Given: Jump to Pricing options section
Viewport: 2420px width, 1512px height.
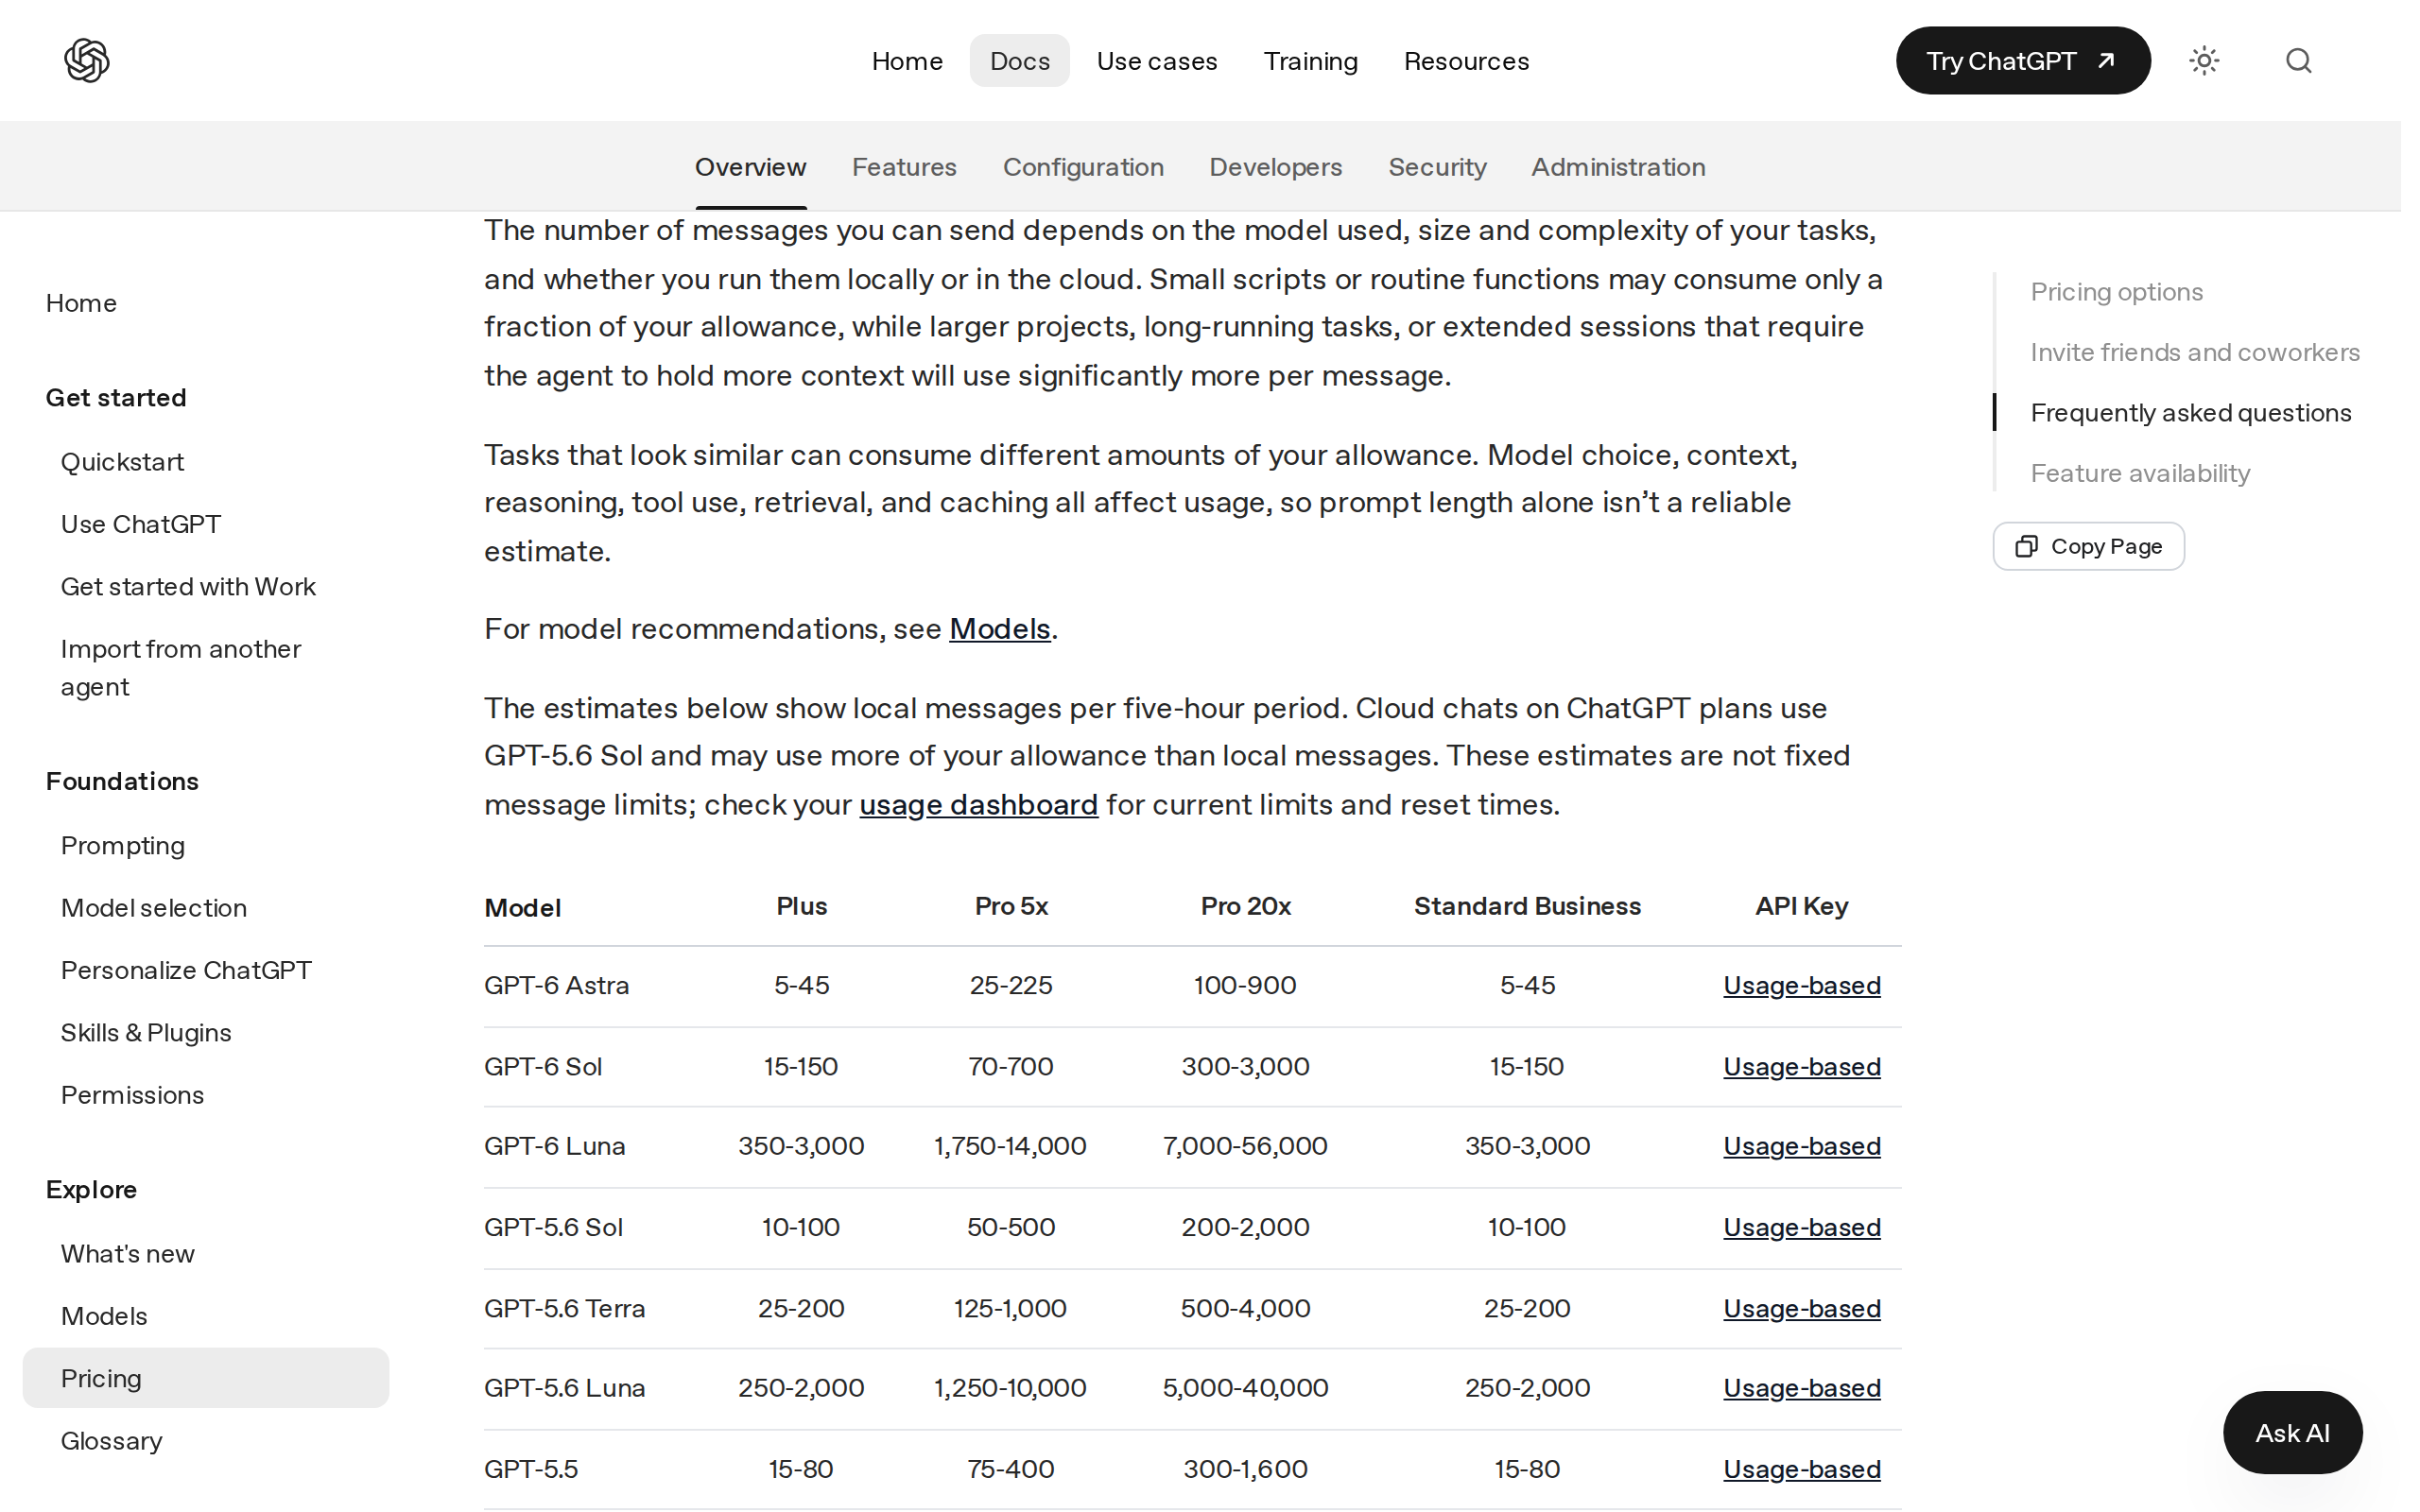Looking at the screenshot, I should [x=2116, y=292].
